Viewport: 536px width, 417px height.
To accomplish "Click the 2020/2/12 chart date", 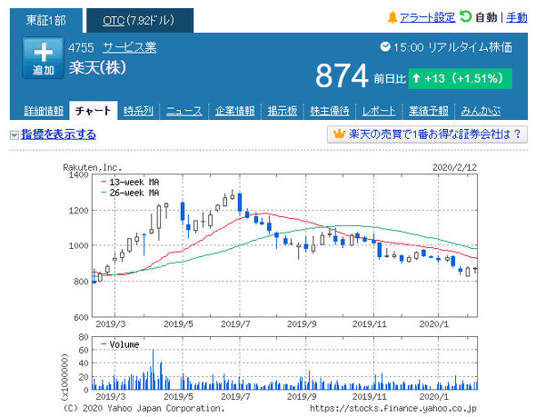I will pyautogui.click(x=454, y=167).
